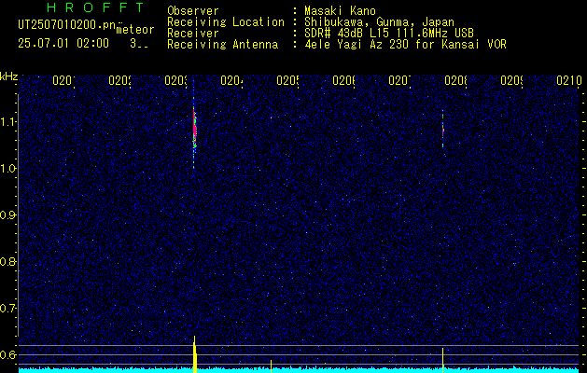Click the 0206 time tick label
The height and width of the screenshot is (373, 587).
(343, 80)
